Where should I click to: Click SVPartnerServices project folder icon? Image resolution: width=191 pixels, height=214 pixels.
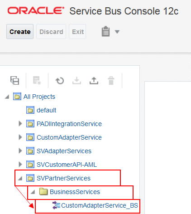(30, 178)
